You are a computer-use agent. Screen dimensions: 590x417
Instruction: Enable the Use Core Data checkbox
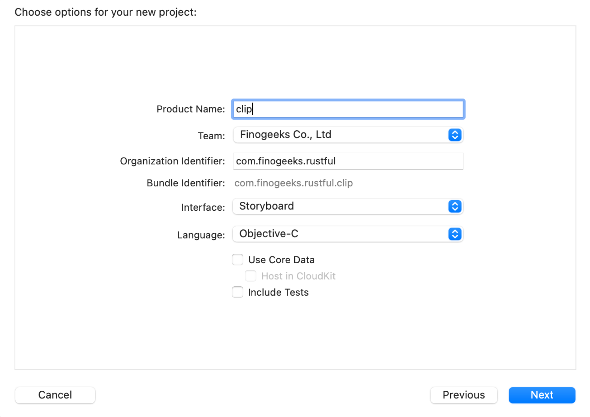coord(238,259)
